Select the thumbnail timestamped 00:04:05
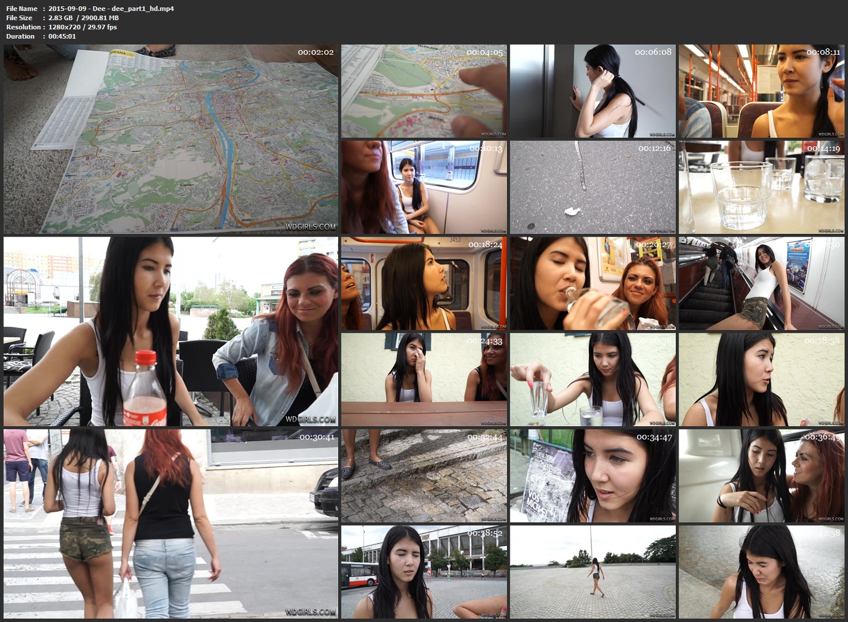 click(424, 91)
